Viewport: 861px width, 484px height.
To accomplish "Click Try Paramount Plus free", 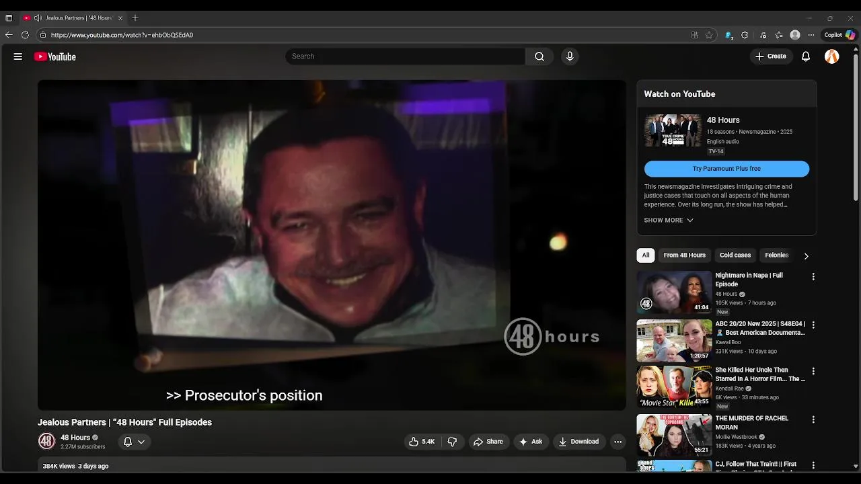I will pyautogui.click(x=726, y=169).
